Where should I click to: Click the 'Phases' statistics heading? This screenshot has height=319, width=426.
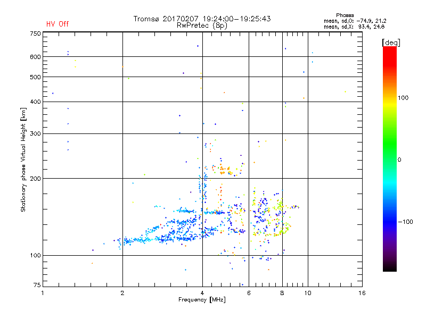click(x=345, y=15)
